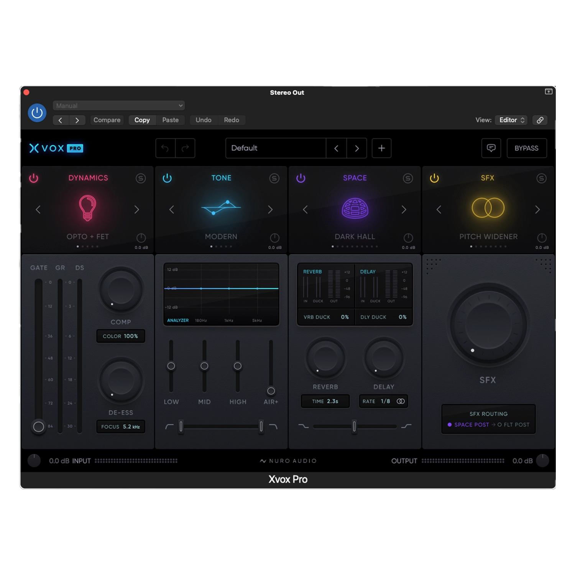Image resolution: width=575 pixels, height=575 pixels.
Task: Toggle the blue plugin power button top left
Action: (x=37, y=112)
